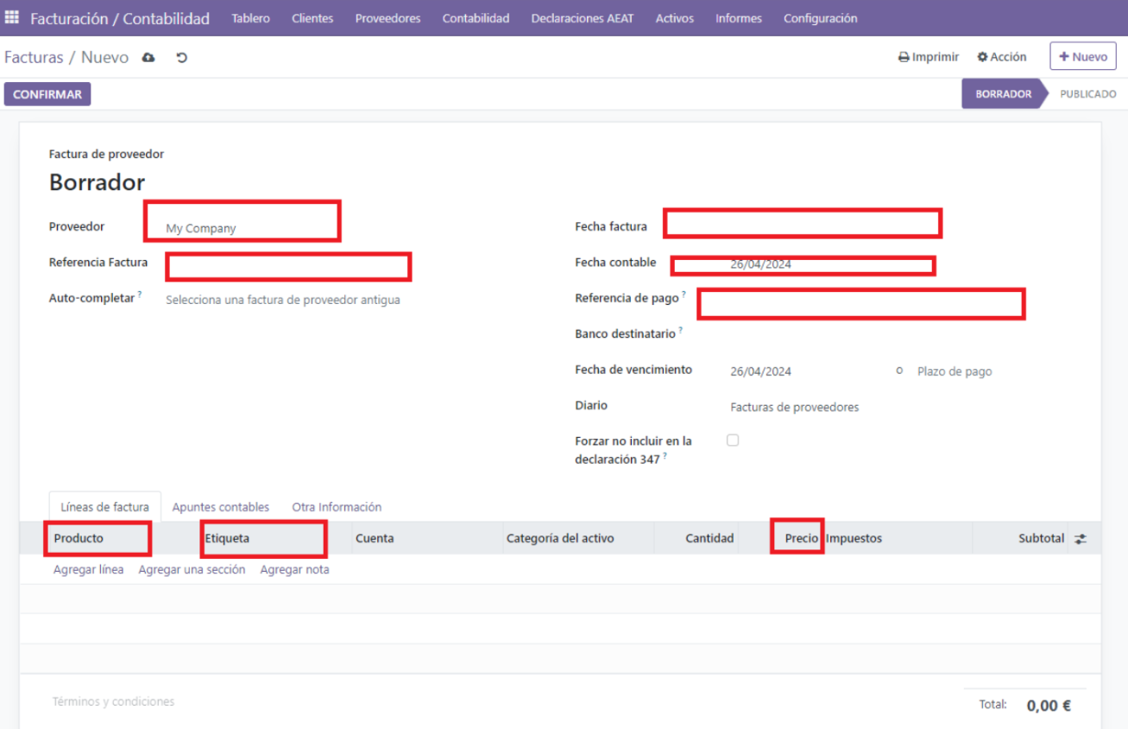Click Agregar nota link
Image resolution: width=1128 pixels, height=729 pixels.
(x=294, y=569)
